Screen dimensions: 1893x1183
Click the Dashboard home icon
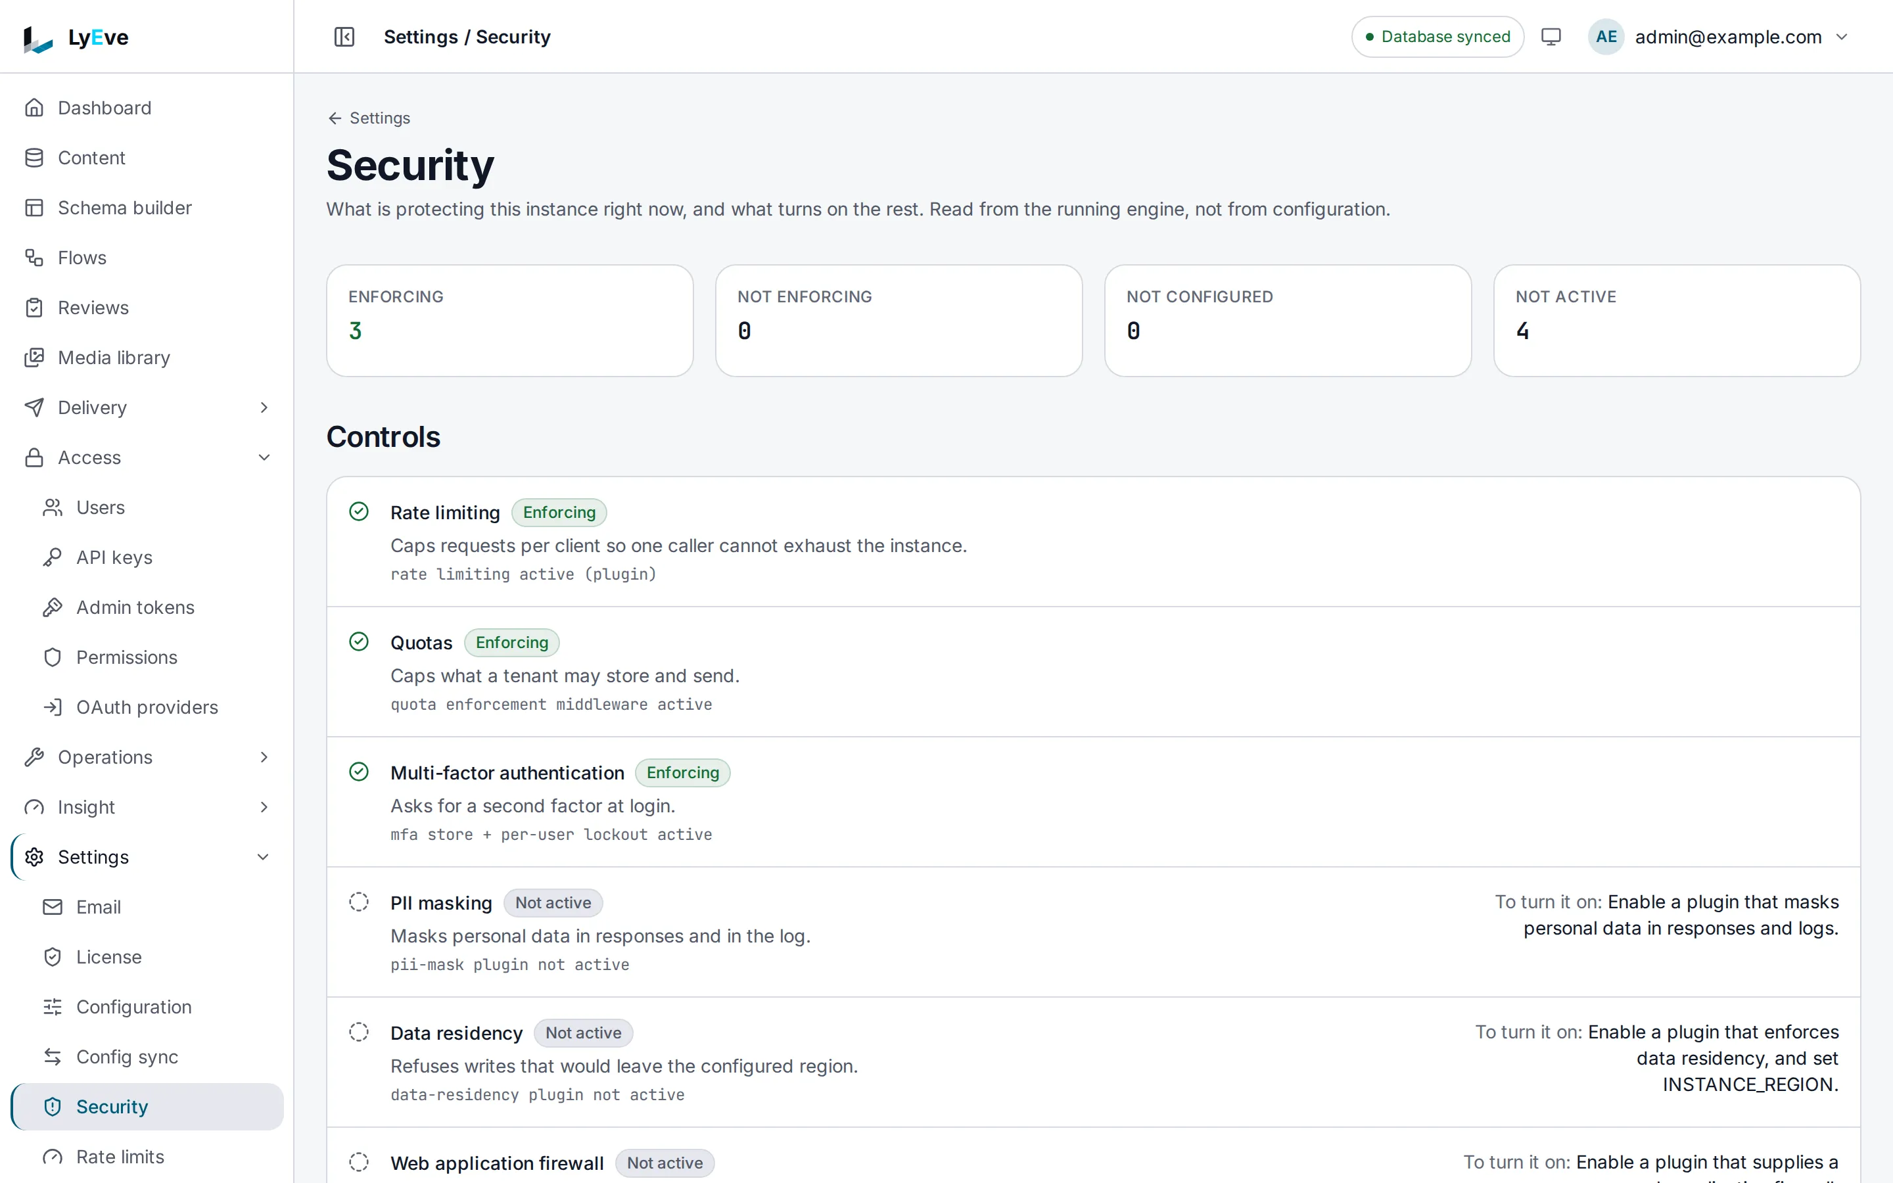[34, 107]
